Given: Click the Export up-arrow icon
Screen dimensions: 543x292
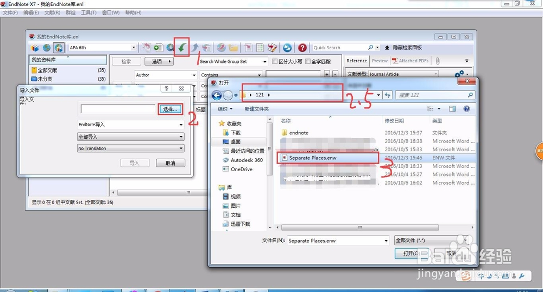Looking at the screenshot, I should (x=195, y=48).
